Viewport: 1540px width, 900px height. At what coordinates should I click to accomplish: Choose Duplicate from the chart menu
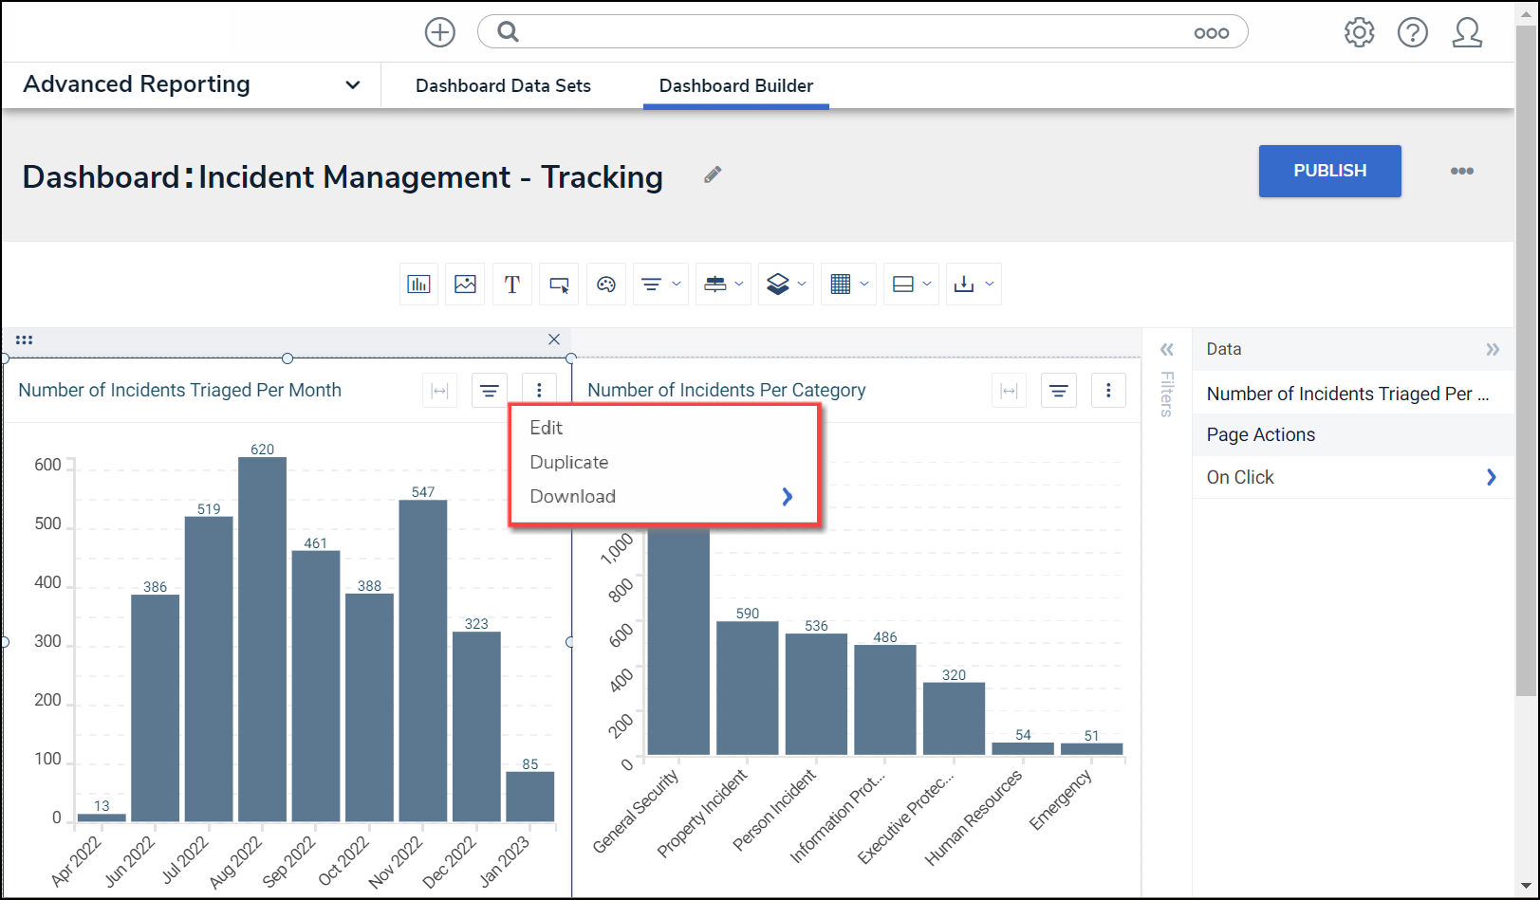coord(569,462)
